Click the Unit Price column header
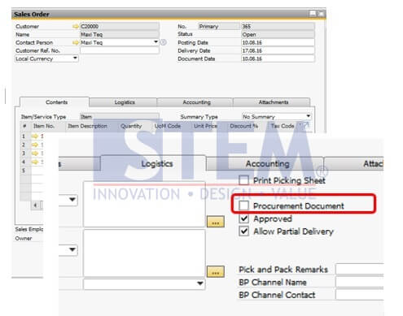This screenshot has width=403, height=316. pos(205,126)
